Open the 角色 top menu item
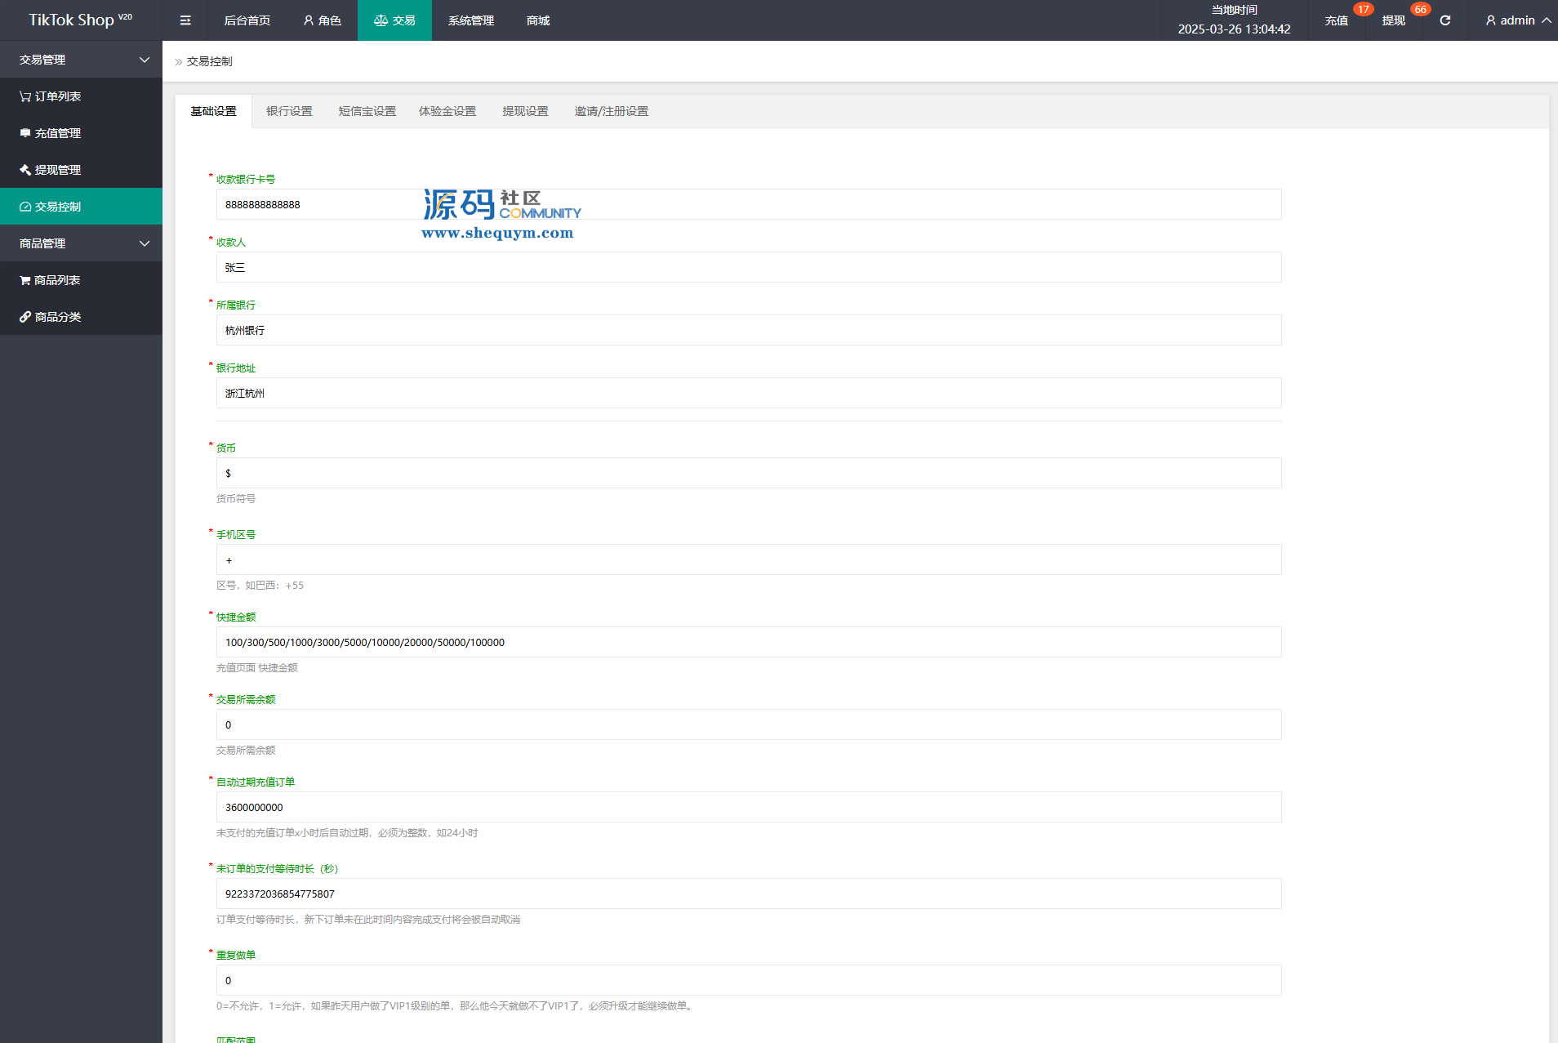Viewport: 1558px width, 1043px height. [x=322, y=20]
